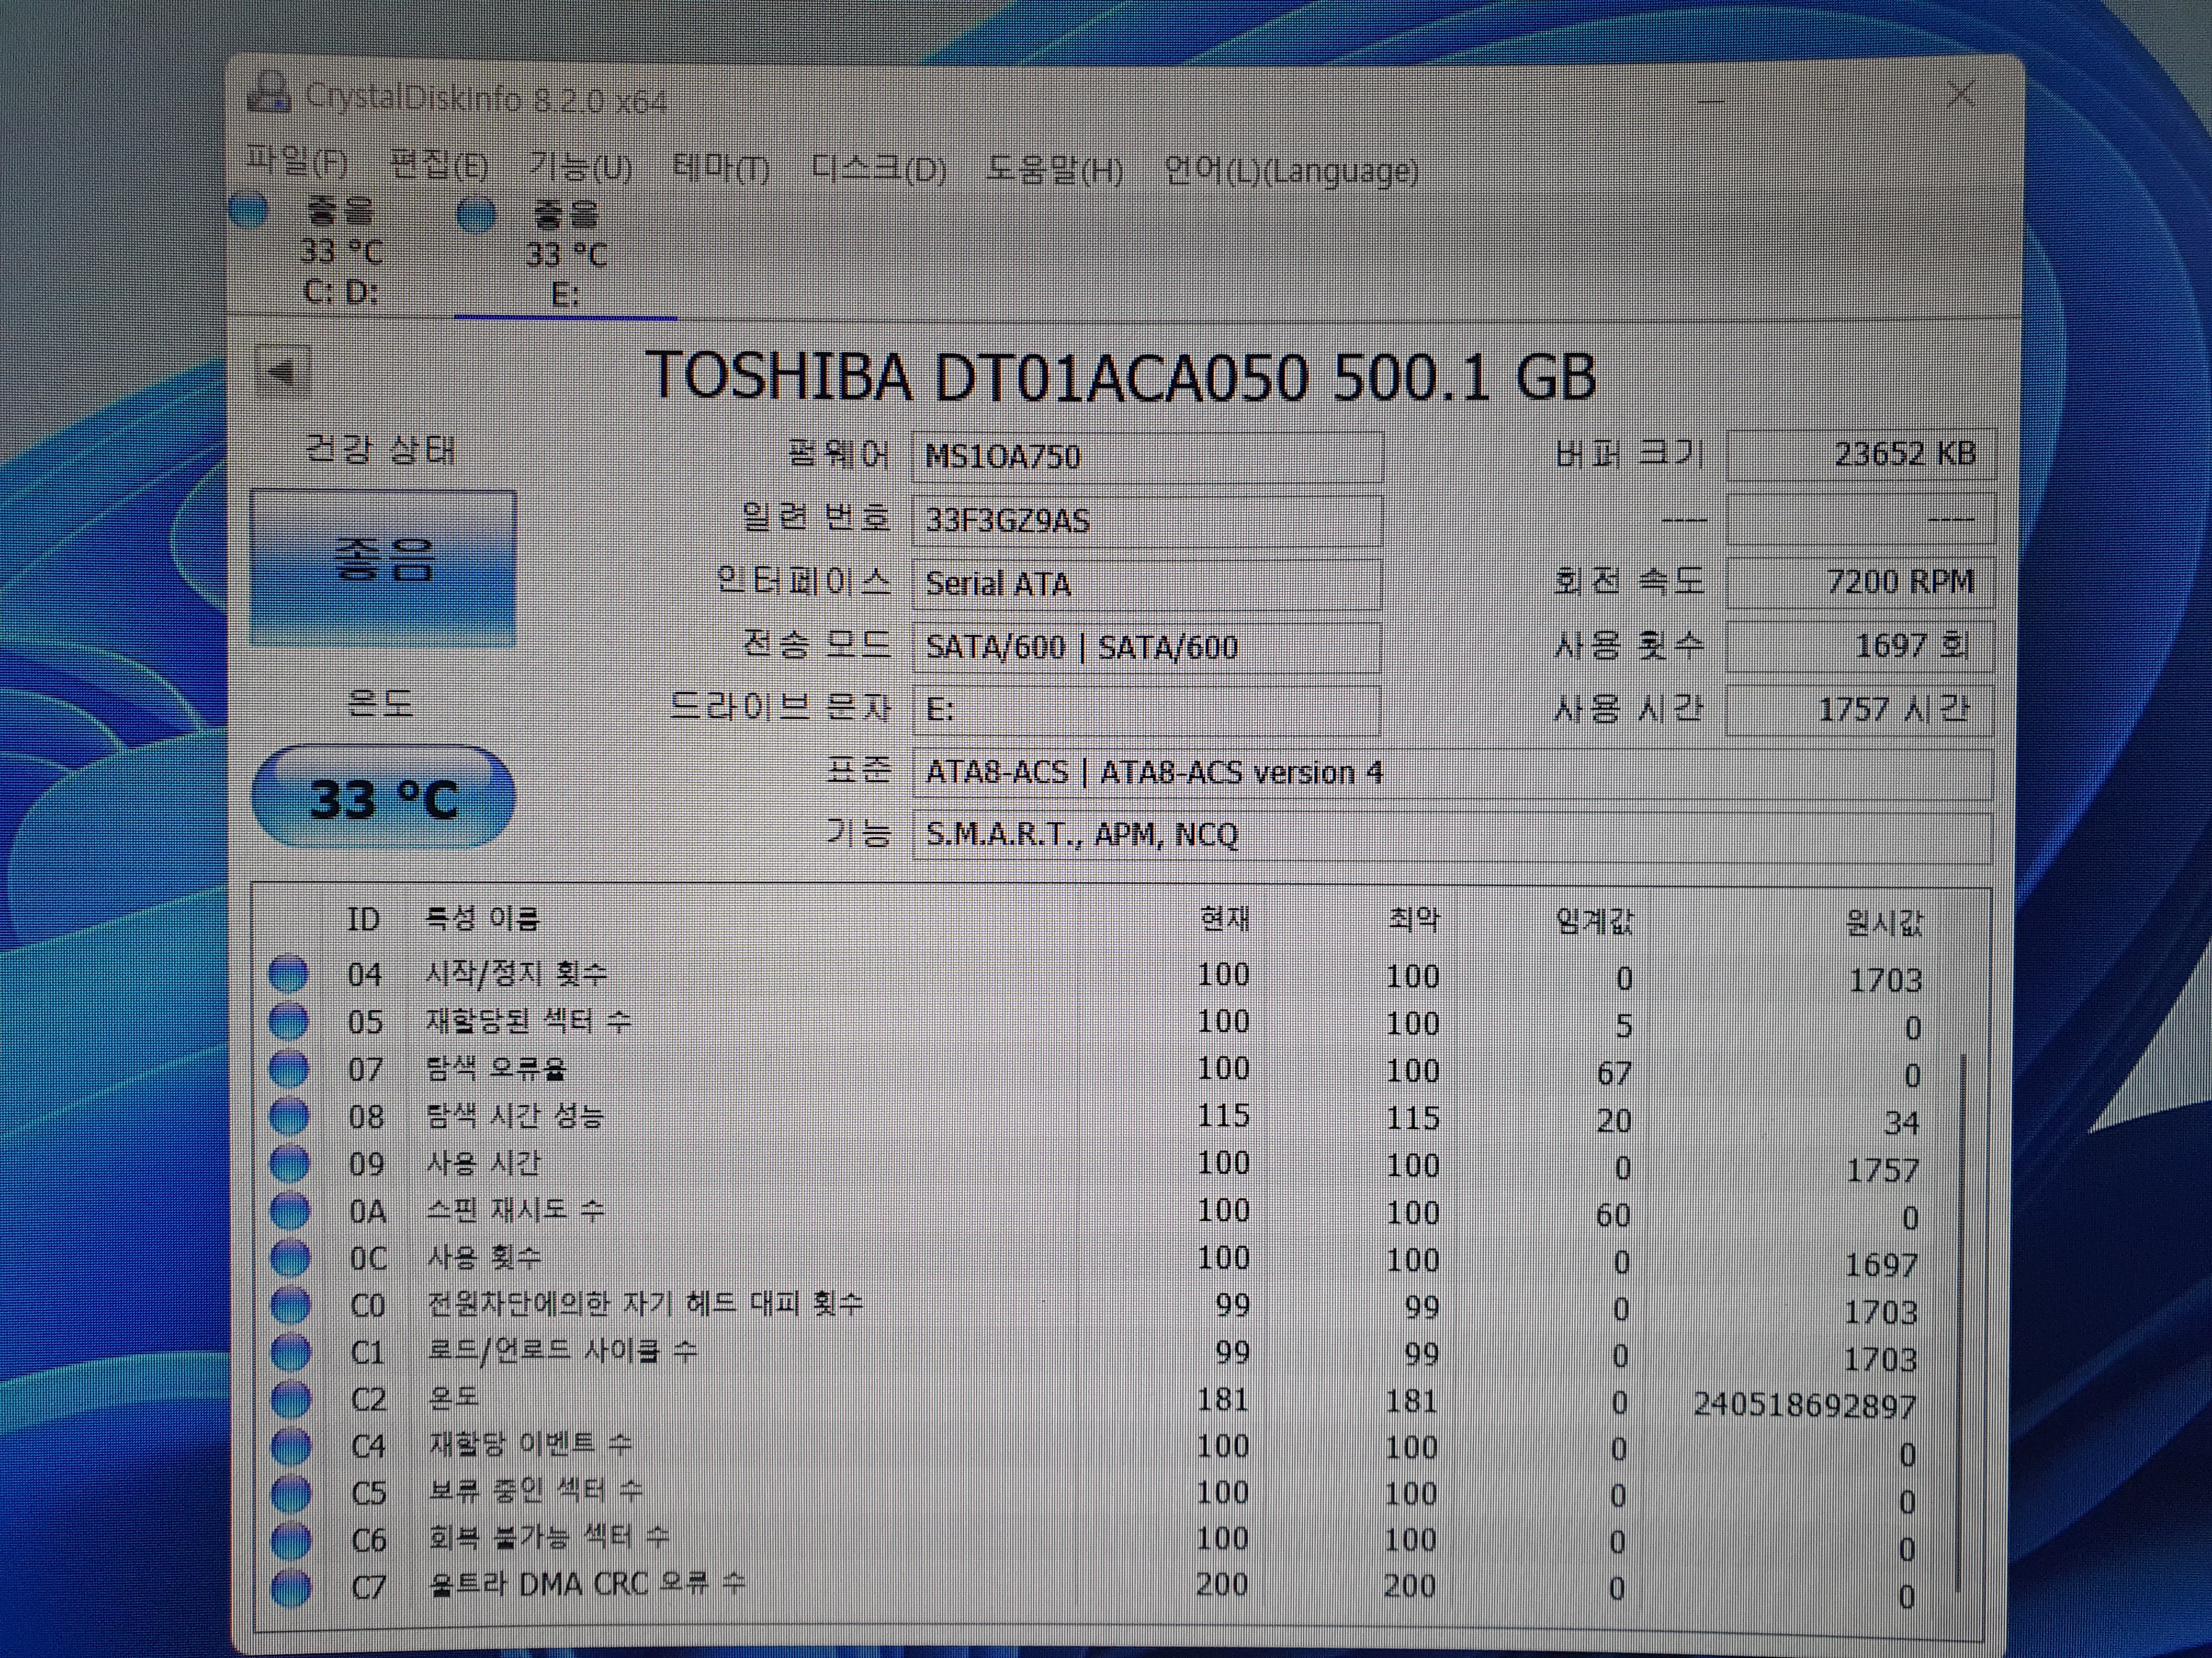Viewport: 2212px width, 1658px height.
Task: Click the previous disk arrow button
Action: click(283, 373)
